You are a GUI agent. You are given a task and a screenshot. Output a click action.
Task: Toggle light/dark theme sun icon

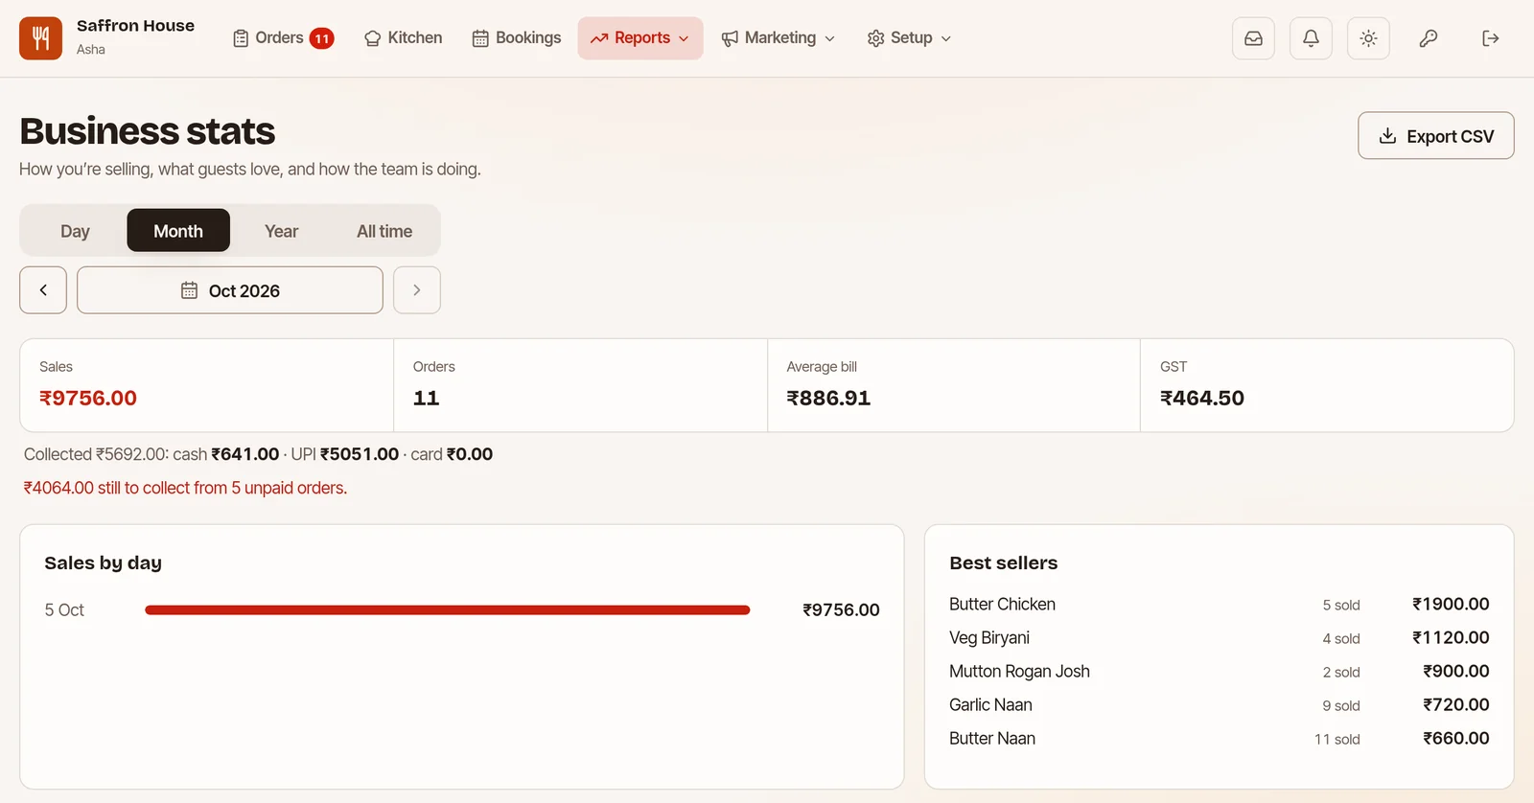[1368, 38]
